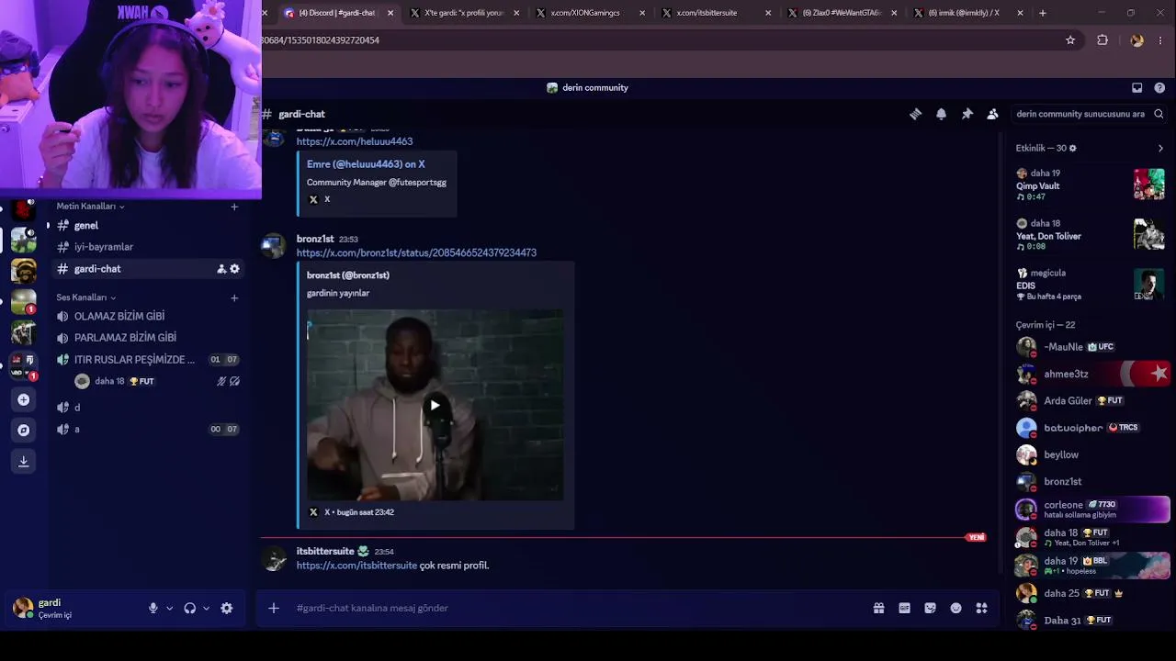Click the download apps icon

pyautogui.click(x=24, y=461)
